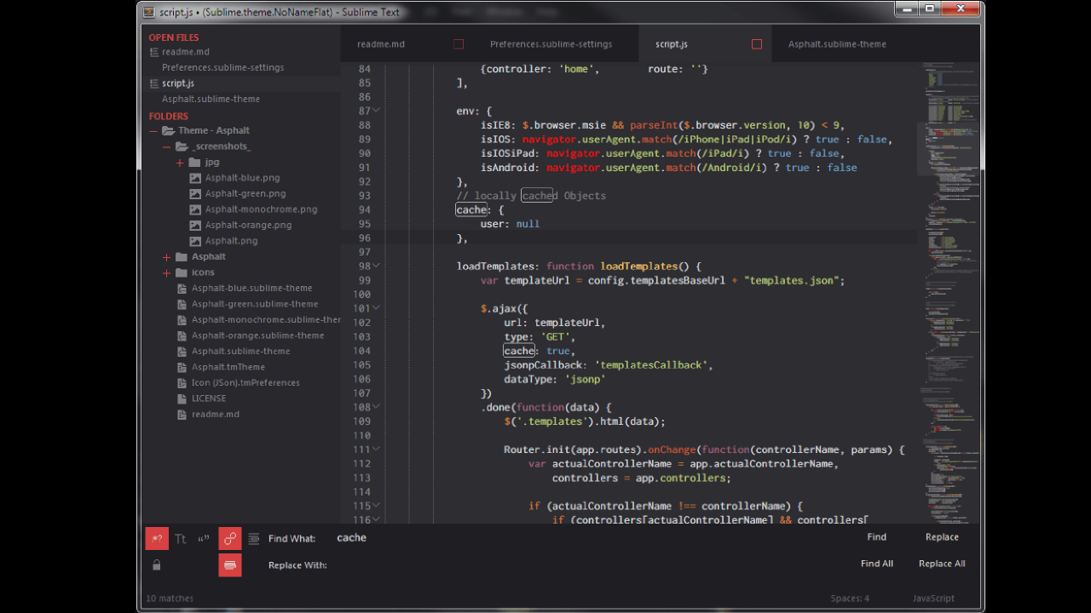The height and width of the screenshot is (613, 1091).
Task: Expand the icons folder
Action: coord(167,272)
